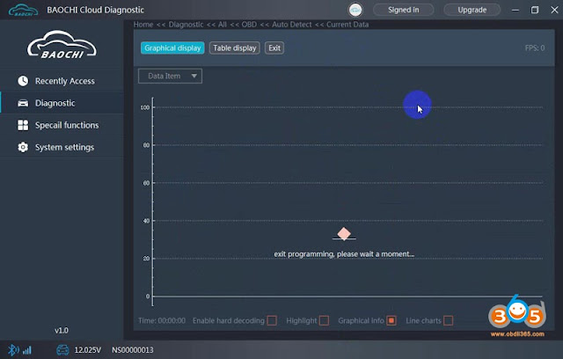Enable the Line charts checkbox
The image size is (563, 359).
pyautogui.click(x=448, y=320)
